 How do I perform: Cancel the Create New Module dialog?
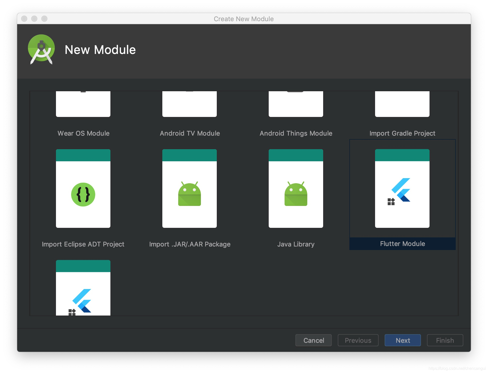314,340
